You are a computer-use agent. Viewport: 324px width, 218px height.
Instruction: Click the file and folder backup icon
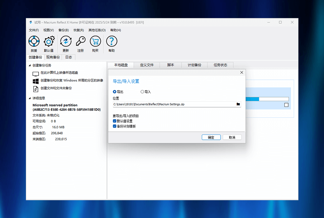[36, 89]
